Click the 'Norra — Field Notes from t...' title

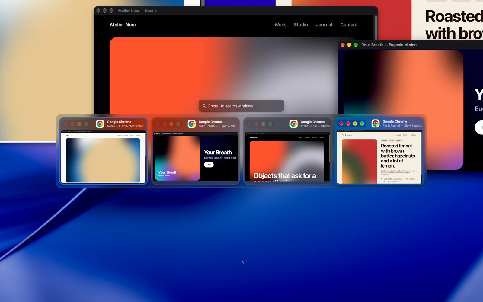tap(126, 126)
